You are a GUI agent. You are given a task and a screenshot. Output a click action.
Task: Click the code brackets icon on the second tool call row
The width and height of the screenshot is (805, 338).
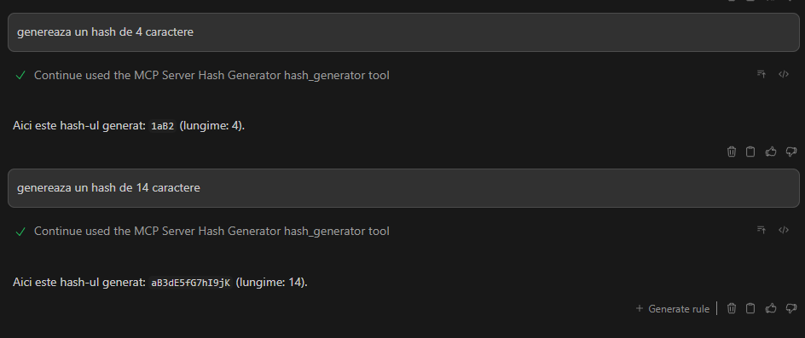(x=784, y=230)
